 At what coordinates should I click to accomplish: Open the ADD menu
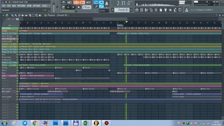14,6
